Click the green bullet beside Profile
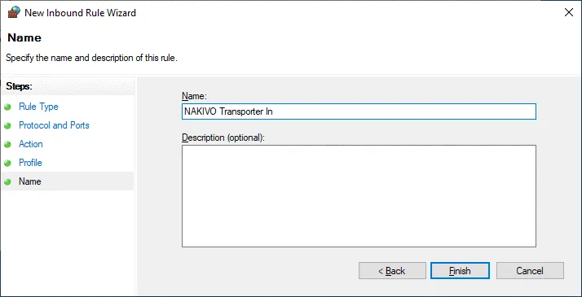 pyautogui.click(x=7, y=164)
